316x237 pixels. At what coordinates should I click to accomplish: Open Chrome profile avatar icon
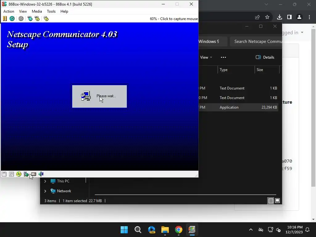tap(299, 17)
